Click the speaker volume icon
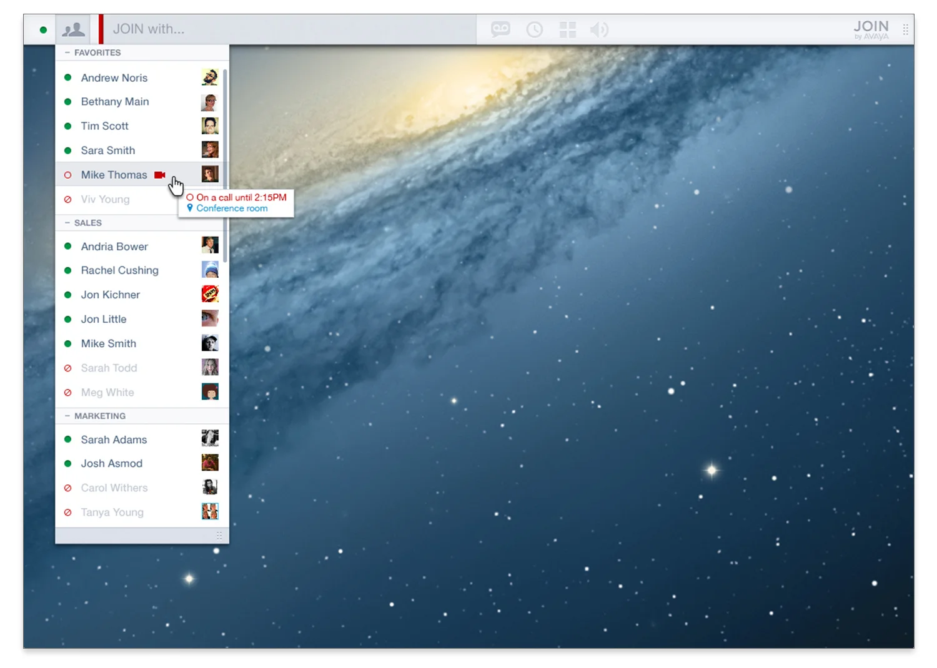This screenshot has width=937, height=668. 599,29
